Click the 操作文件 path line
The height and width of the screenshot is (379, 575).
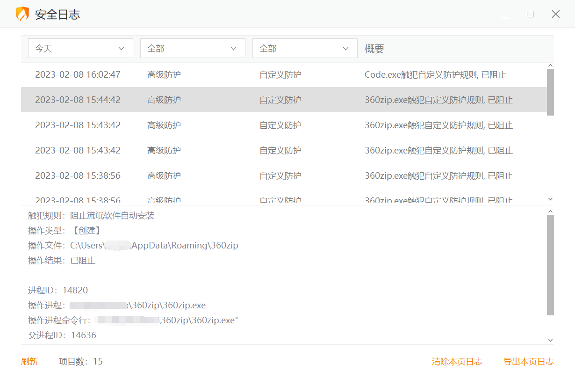coord(133,246)
